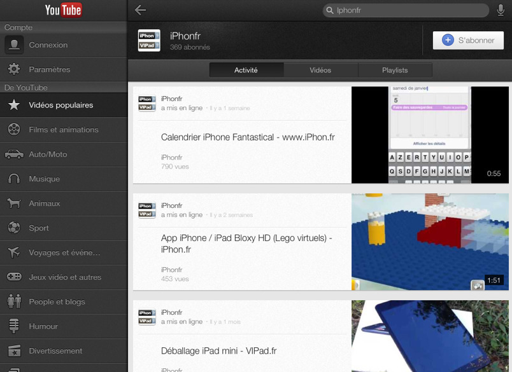Tap the Connexion profile icon

14,45
